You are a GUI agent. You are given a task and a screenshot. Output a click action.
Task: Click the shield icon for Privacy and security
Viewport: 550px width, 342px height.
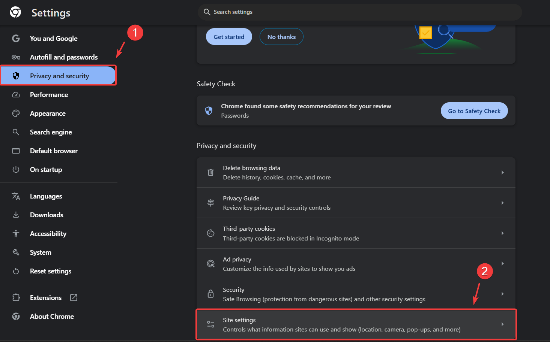click(16, 76)
